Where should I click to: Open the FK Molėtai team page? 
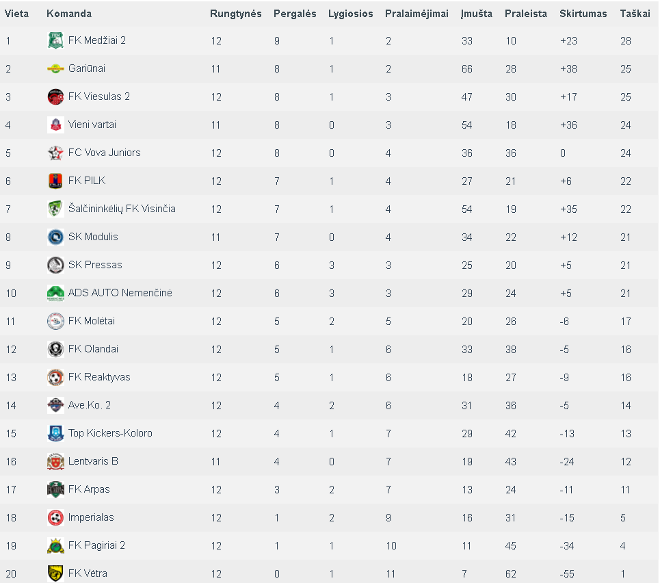coord(92,321)
